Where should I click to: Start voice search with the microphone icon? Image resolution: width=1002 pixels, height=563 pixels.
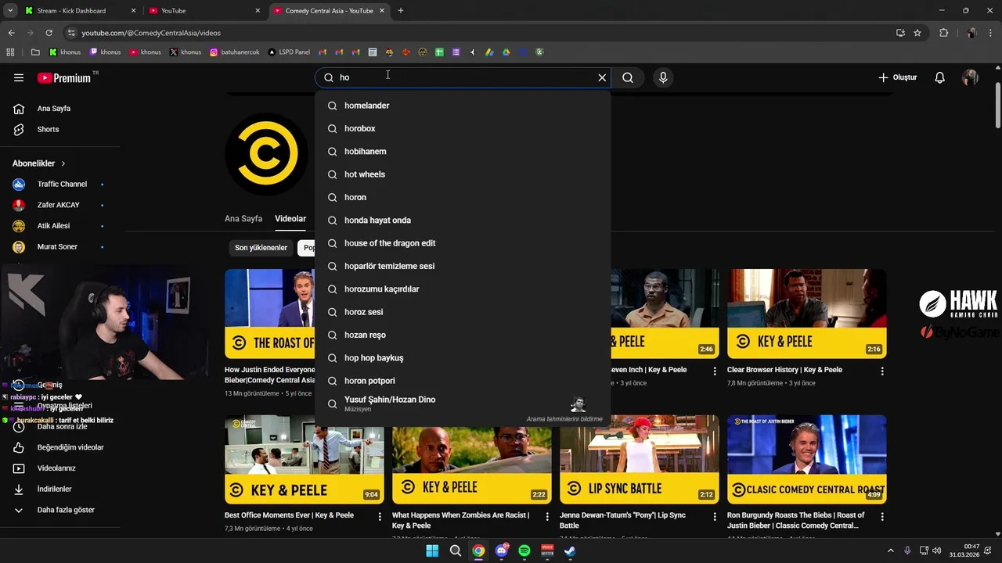(663, 77)
